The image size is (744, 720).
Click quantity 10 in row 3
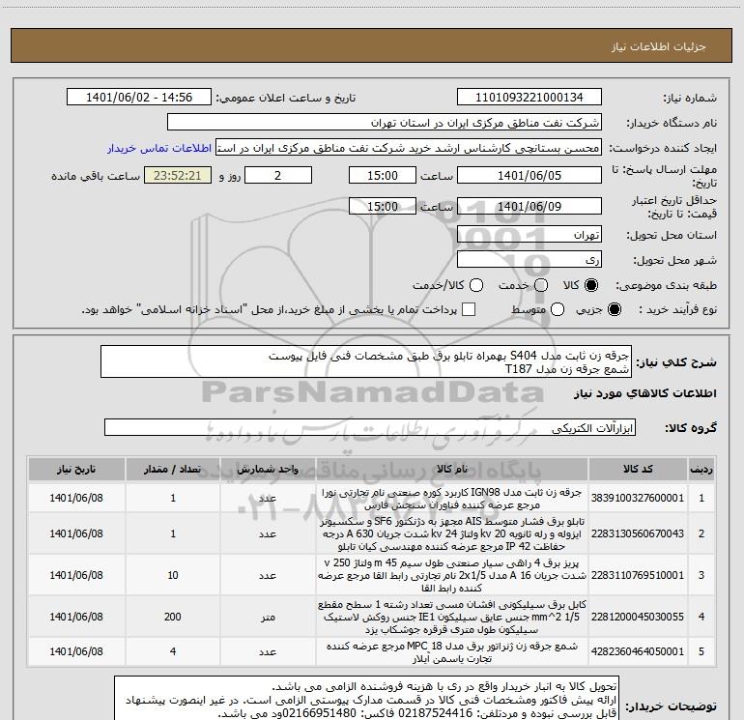tap(173, 575)
